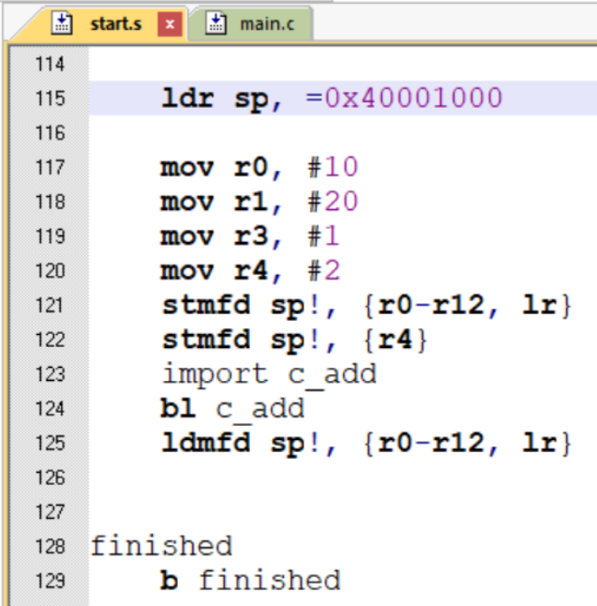Click the 'b finished' instruction
Viewport: 597px width, 606px height.
[250, 581]
